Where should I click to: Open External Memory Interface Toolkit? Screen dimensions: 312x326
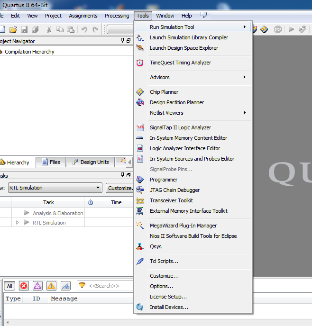(189, 211)
